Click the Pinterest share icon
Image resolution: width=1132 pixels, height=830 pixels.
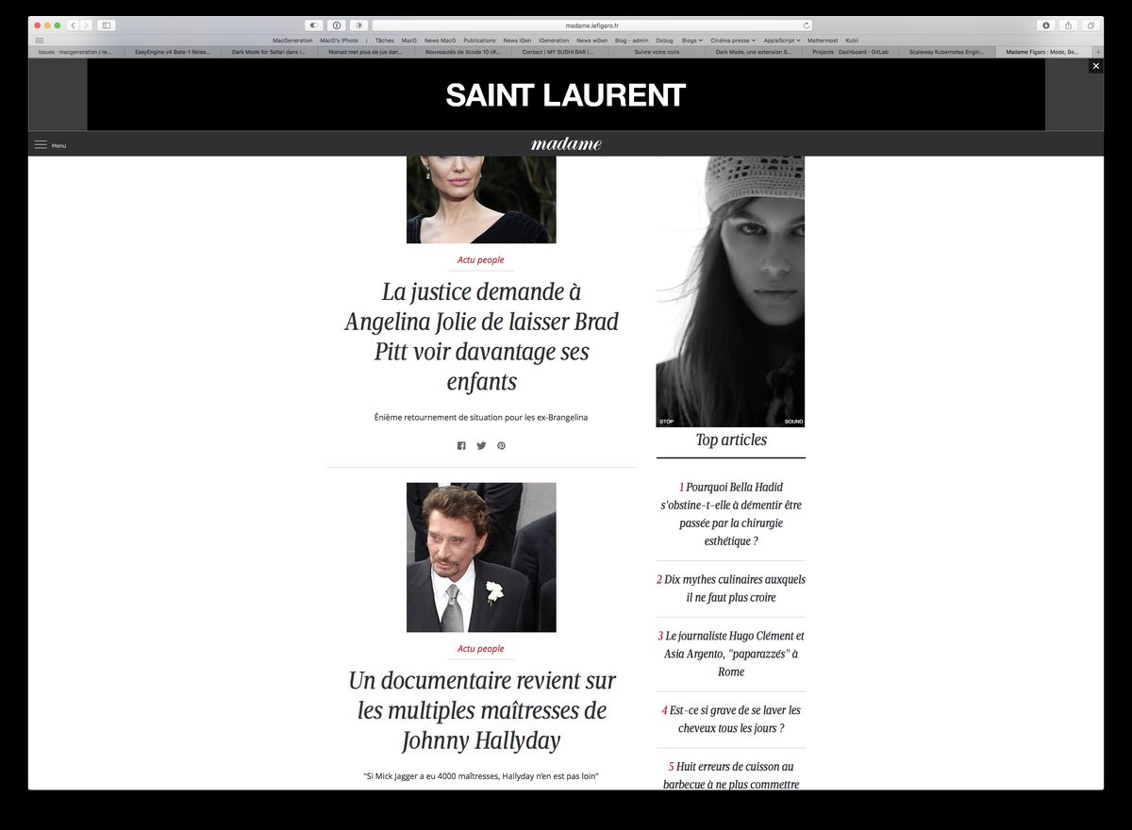(501, 445)
